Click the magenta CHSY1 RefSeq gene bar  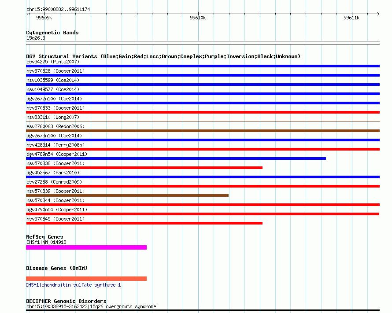pos(86,247)
